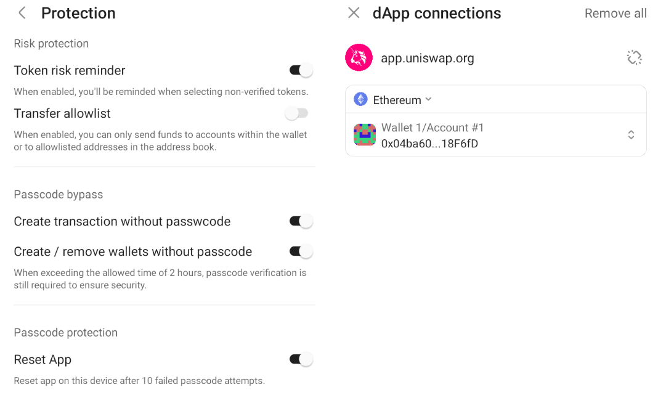Click the wallet address 0x04ba60...18F6fD

pyautogui.click(x=429, y=144)
